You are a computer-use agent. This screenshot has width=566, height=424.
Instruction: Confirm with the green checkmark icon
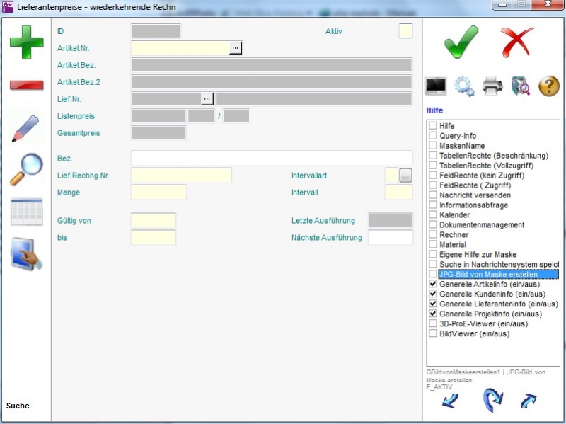pos(461,42)
